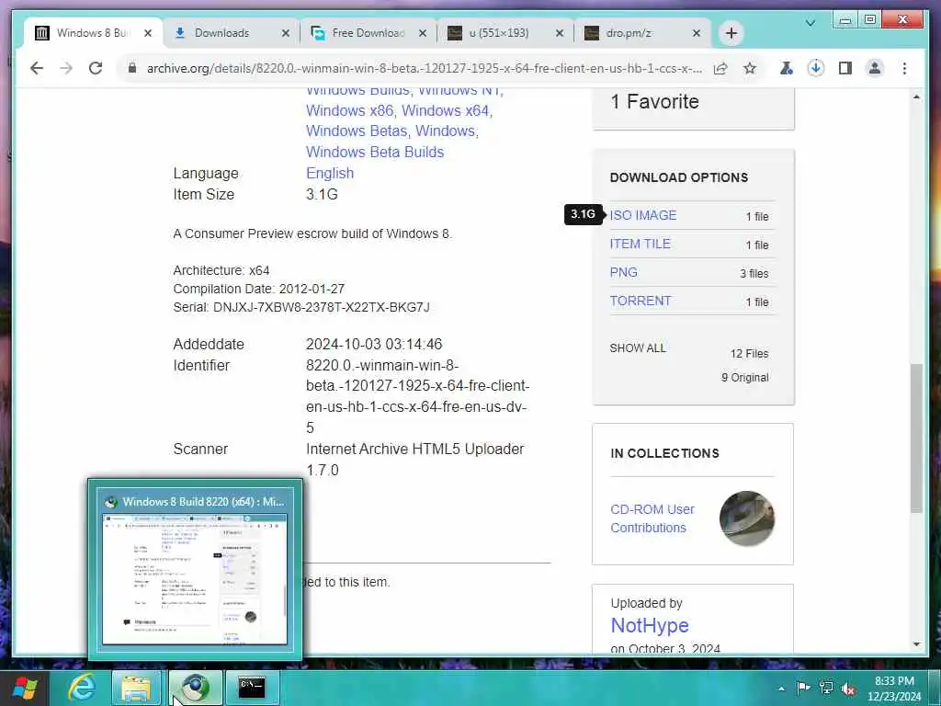Launch Internet Explorer from taskbar
Screen dimensions: 941x706
[82, 688]
